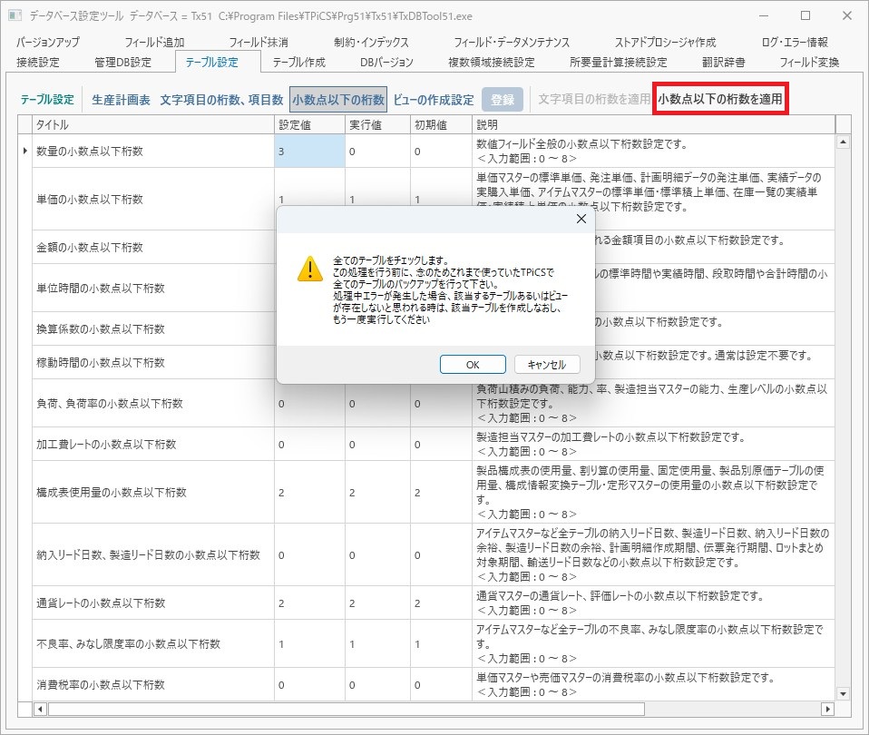
Task: Switch to the 複数領域接続設定 tab
Action: [x=491, y=62]
